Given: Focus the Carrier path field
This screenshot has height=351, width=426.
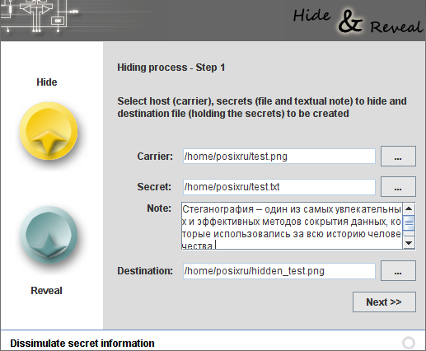Looking at the screenshot, I should click(279, 157).
